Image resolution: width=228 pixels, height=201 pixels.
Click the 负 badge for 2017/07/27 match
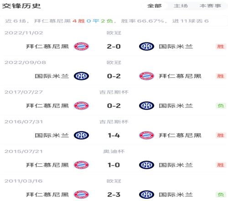click(x=221, y=106)
